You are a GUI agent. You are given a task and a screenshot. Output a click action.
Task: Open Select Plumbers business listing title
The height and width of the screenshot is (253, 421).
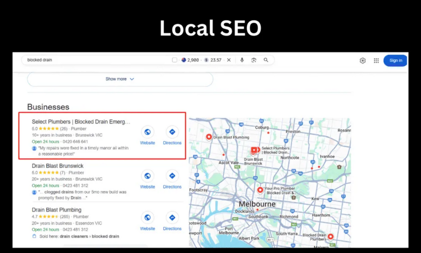click(x=81, y=122)
